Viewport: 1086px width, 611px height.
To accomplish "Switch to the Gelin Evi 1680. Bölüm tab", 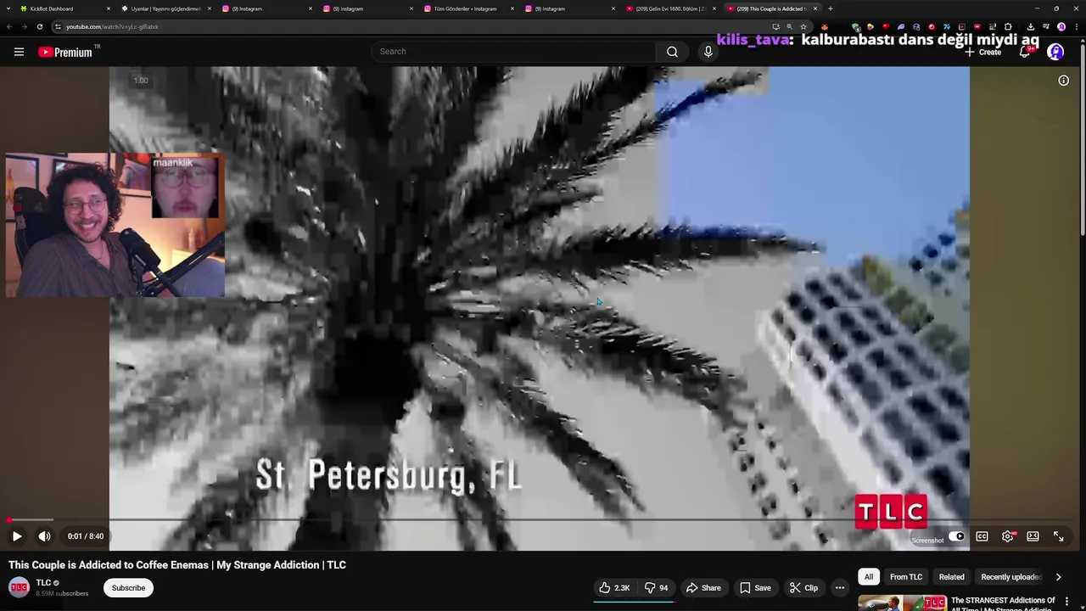I will pos(670,8).
